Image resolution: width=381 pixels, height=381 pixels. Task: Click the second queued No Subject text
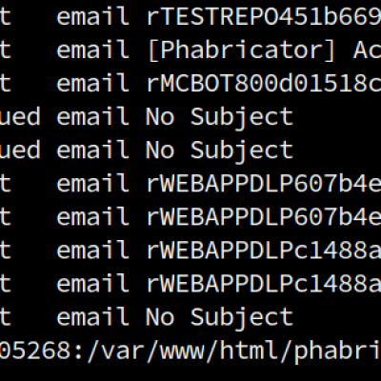pyautogui.click(x=219, y=150)
